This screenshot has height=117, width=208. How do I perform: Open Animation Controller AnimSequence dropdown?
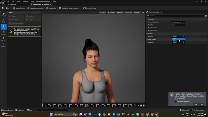pos(178,22)
